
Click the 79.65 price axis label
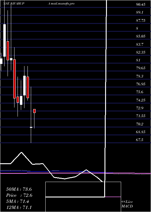click(x=141, y=68)
